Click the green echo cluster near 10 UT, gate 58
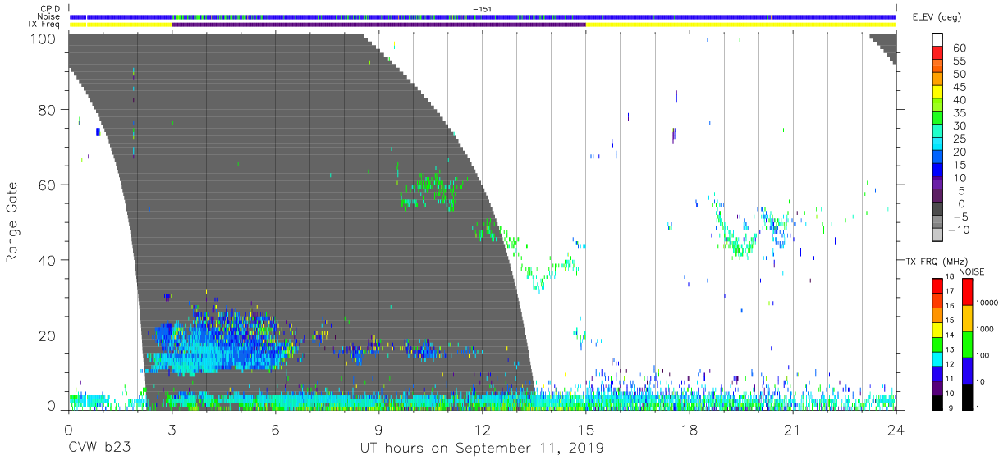Image resolution: width=1008 pixels, height=465 pixels. point(430,192)
